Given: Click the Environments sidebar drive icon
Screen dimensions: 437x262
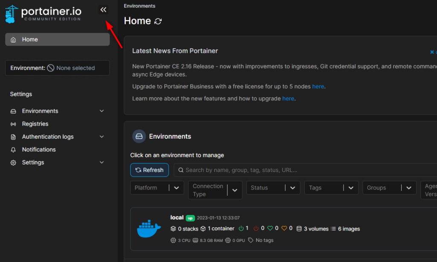Looking at the screenshot, I should tap(13, 111).
